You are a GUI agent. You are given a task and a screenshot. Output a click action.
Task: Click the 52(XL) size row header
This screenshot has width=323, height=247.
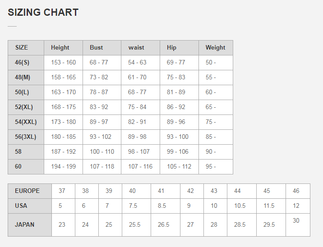coord(24,107)
